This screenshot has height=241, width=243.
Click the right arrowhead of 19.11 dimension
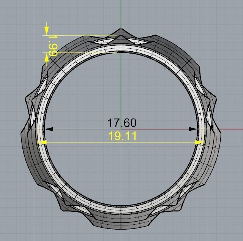[199, 142]
